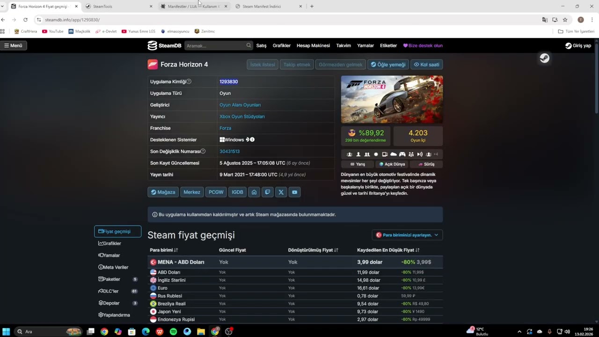Sort by Para birimi column
Screen dimensions: 599x337
[164, 250]
